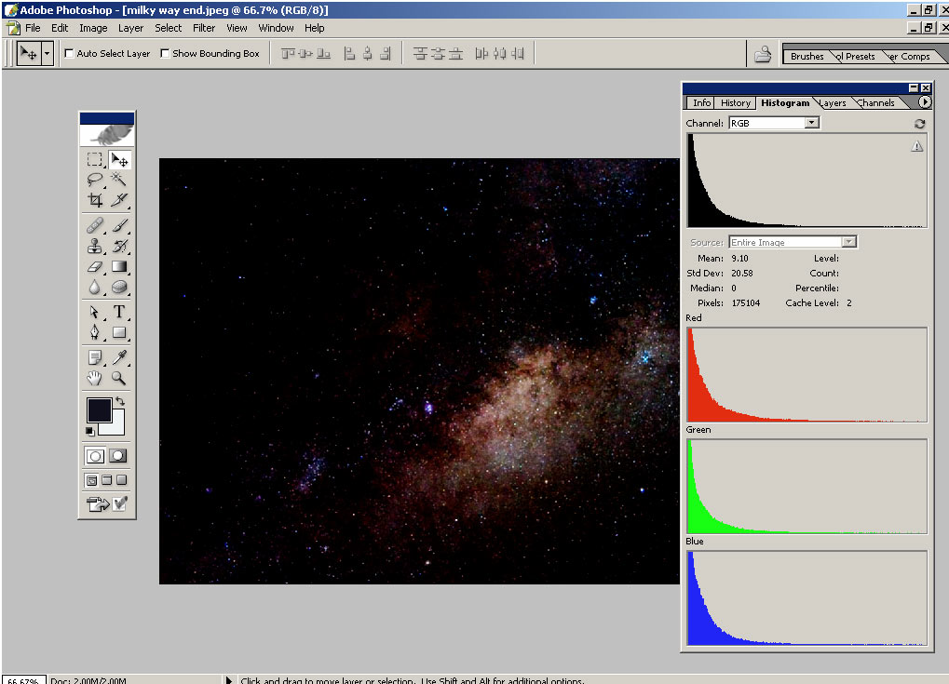Open the tool preset picker arrow
949x684 pixels.
(x=47, y=54)
